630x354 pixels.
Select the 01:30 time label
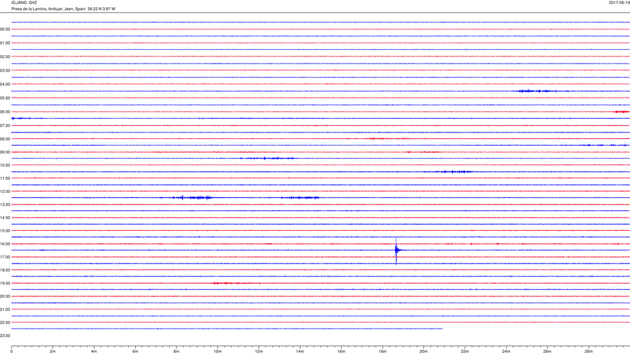tap(5, 43)
